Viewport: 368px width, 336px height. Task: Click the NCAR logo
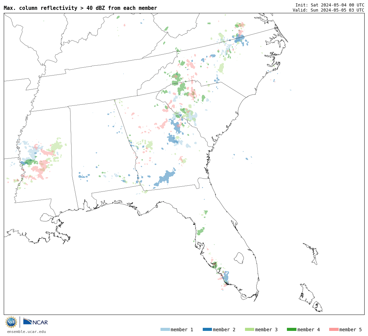tap(35, 321)
